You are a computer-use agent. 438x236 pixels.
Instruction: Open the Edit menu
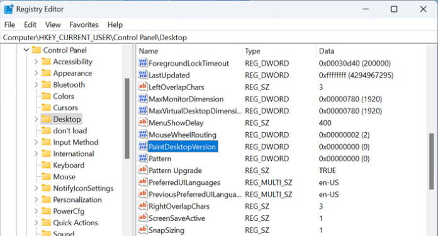point(30,25)
